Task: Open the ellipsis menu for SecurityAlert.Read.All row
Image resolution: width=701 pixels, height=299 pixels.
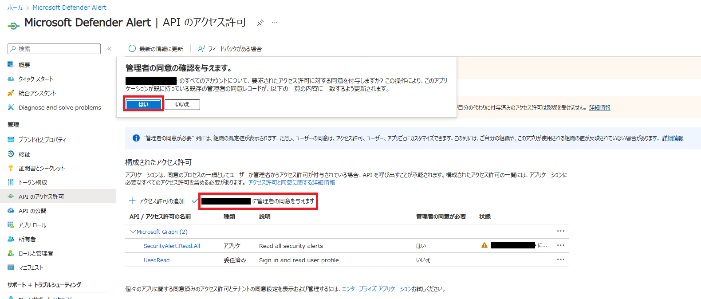Action: [x=561, y=245]
